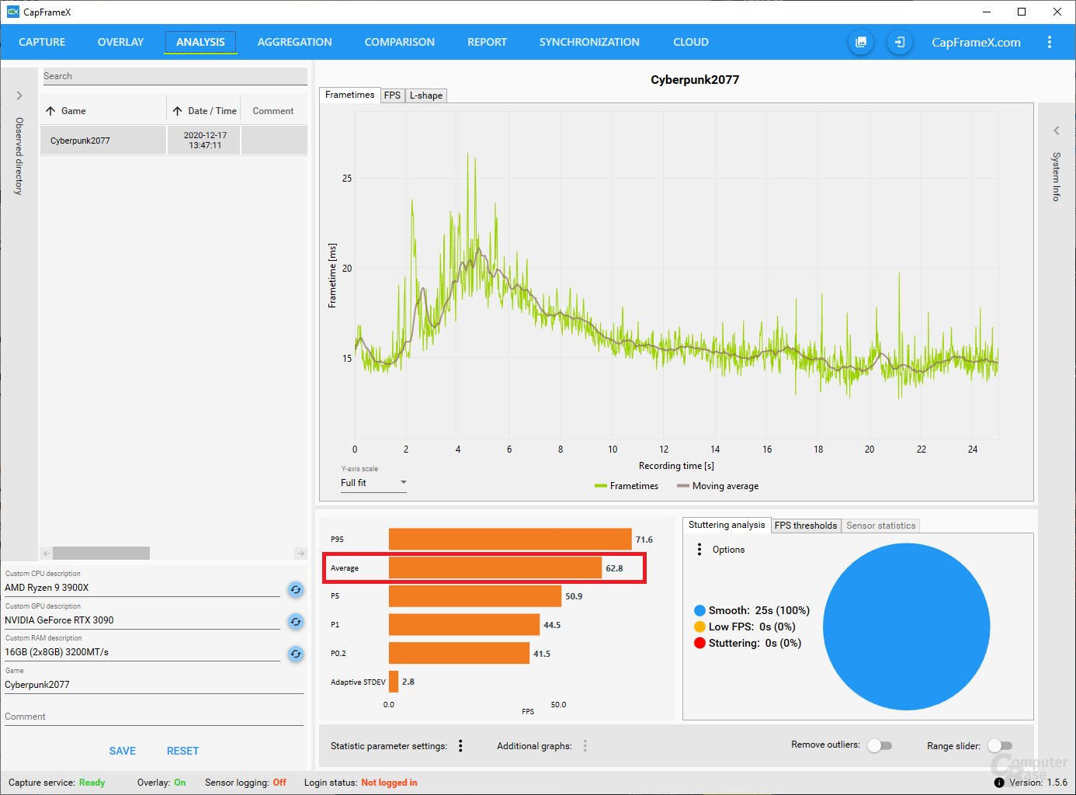Click the Low FPS yellow legend dot

pyautogui.click(x=699, y=627)
